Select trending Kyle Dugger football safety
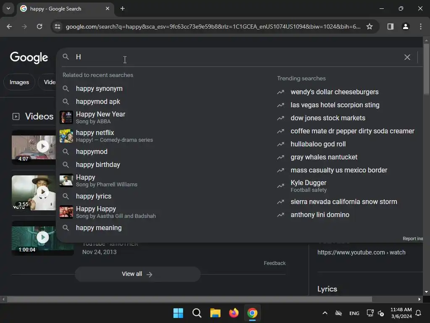The image size is (430, 323). tap(309, 186)
